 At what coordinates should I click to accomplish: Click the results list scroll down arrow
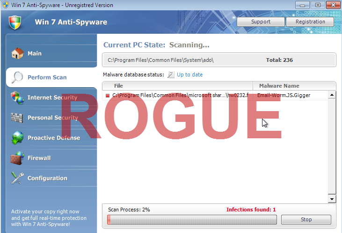[x=332, y=199]
